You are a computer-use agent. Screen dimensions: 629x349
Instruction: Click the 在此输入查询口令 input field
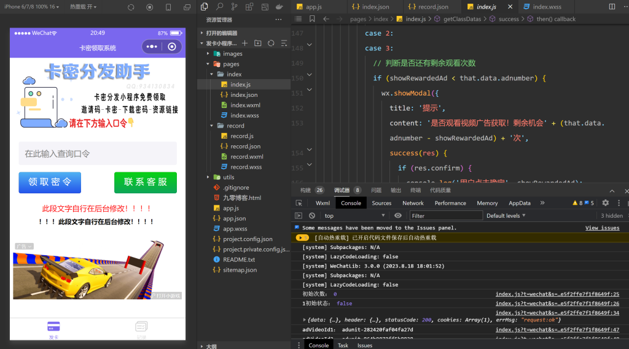98,153
